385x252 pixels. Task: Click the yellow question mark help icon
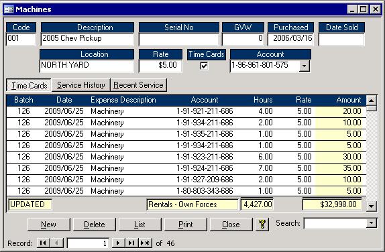click(262, 225)
